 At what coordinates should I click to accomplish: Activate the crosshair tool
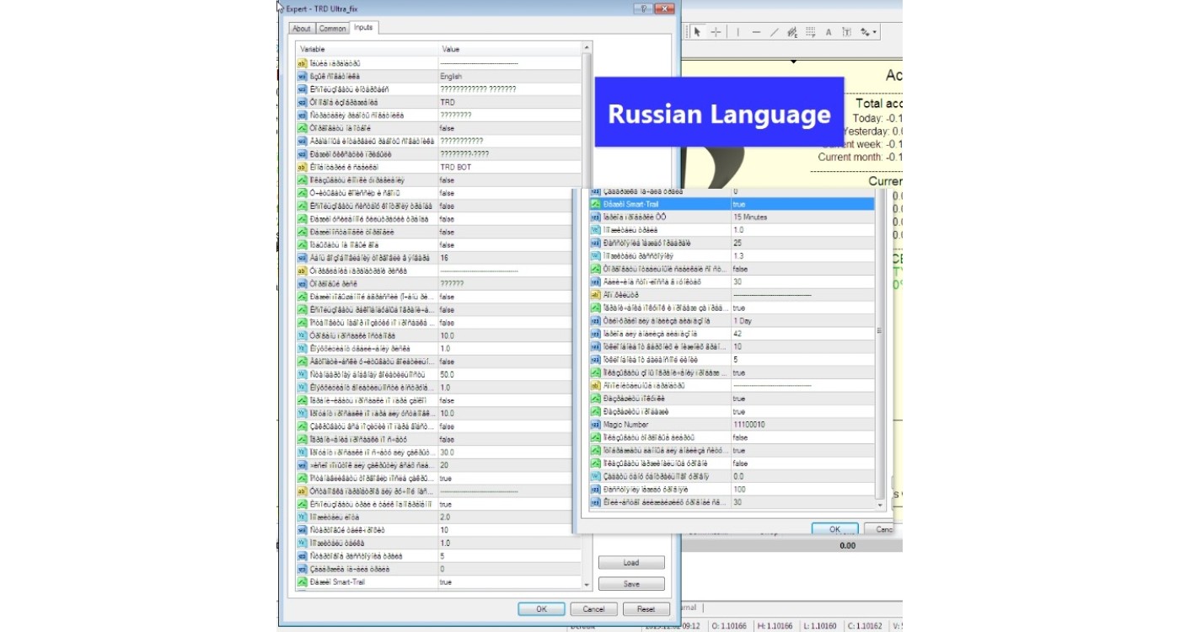coord(716,32)
